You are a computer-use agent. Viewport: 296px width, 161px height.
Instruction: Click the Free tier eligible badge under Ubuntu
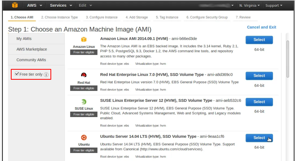(84, 150)
